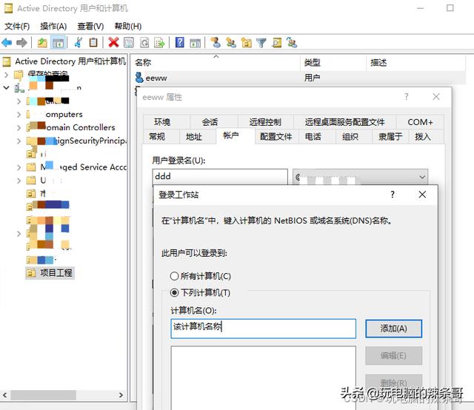Sort by the 描述 column header
The height and width of the screenshot is (410, 474).
[415, 63]
